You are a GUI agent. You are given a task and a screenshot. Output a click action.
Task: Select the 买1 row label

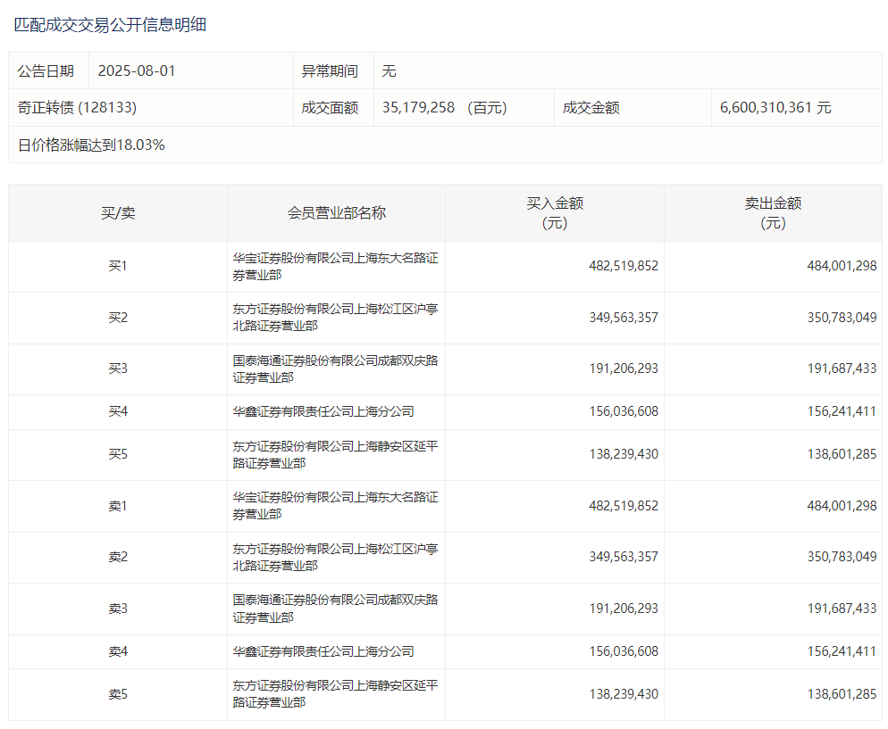(118, 266)
